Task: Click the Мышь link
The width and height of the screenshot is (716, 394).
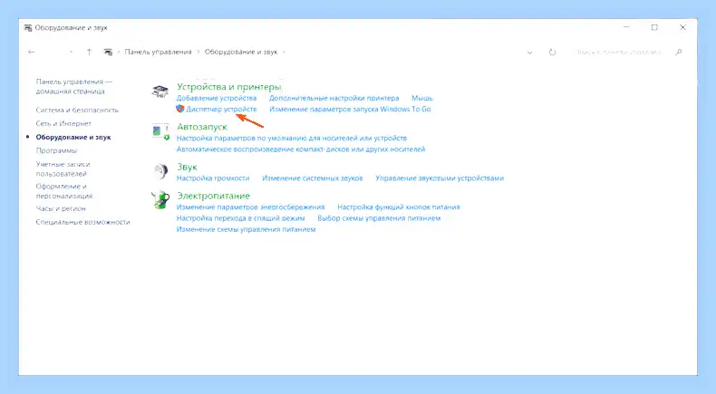Action: pos(422,98)
